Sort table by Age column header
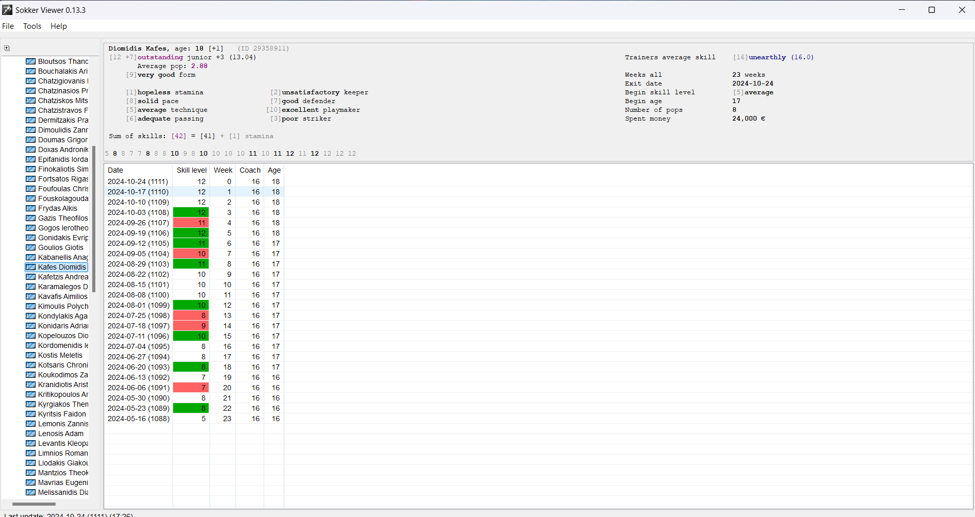 pos(274,170)
